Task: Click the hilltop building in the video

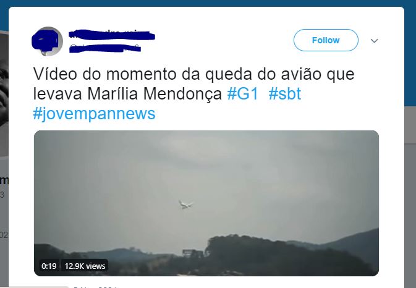Action: pos(193,253)
